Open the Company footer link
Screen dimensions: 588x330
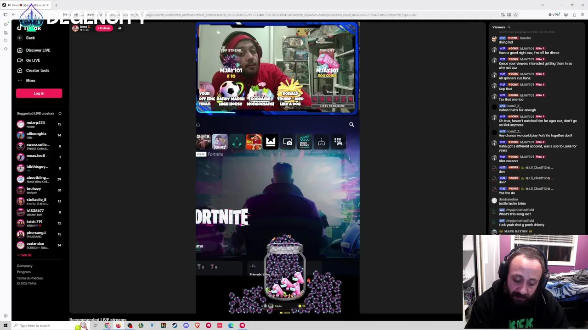point(25,266)
